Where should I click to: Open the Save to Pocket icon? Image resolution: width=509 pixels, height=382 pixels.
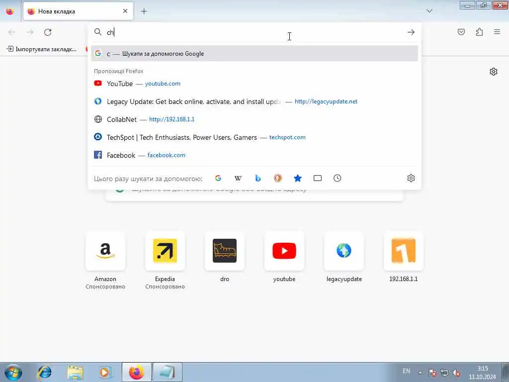[461, 32]
